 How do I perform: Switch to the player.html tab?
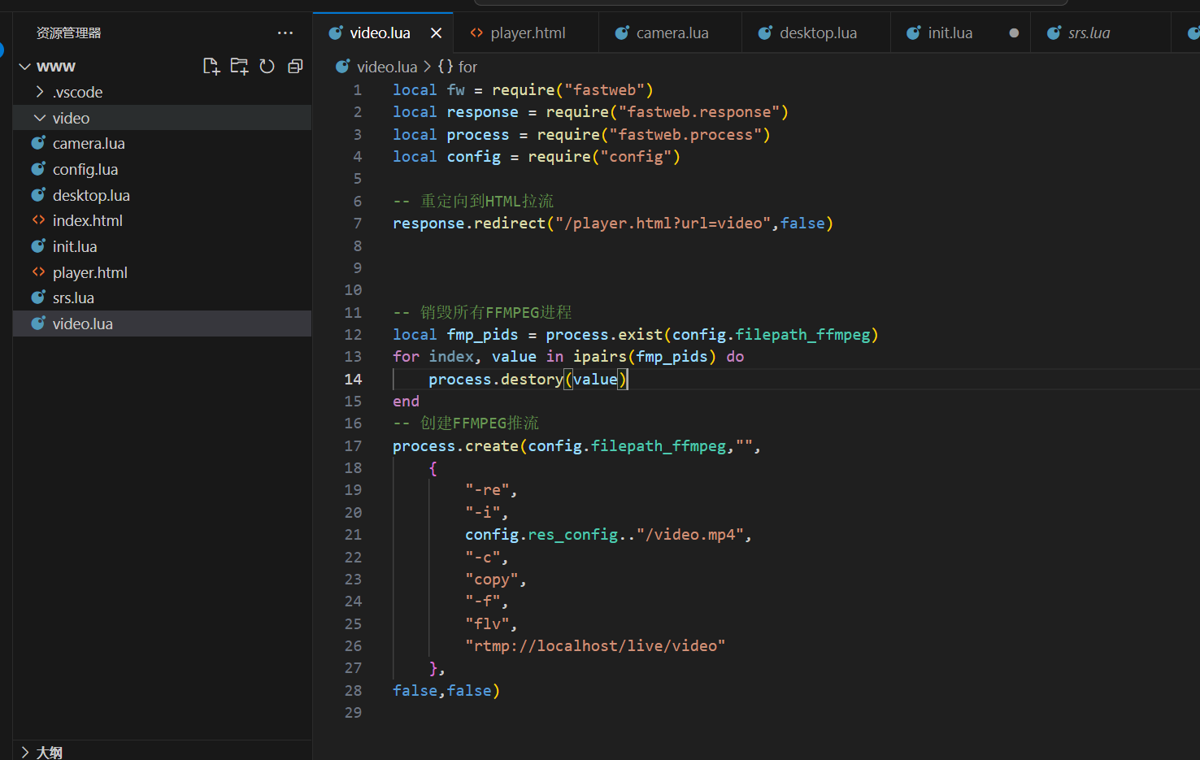pyautogui.click(x=528, y=33)
